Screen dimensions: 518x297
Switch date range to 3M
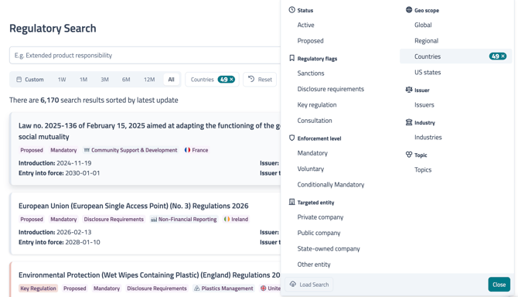coord(104,80)
